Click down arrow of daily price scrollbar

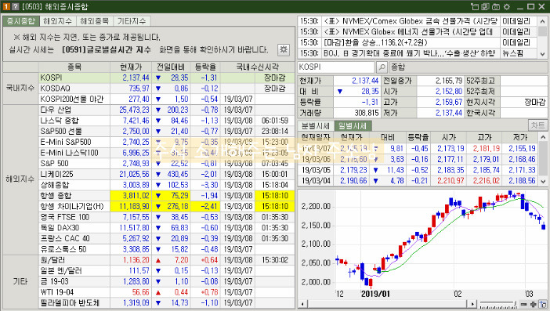pyautogui.click(x=543, y=182)
